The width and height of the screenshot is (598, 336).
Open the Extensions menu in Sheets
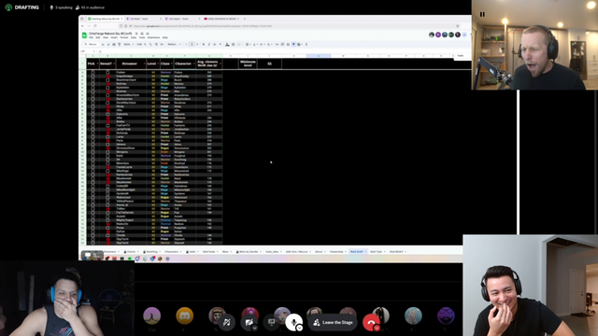pos(153,37)
